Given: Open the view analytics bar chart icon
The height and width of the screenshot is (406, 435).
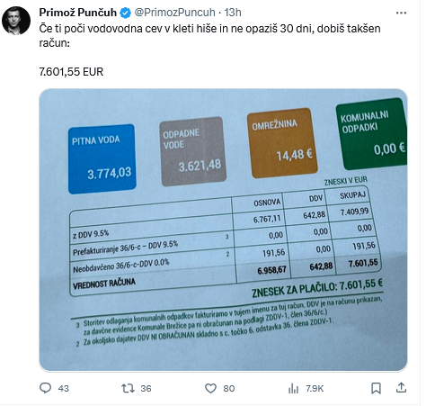Looking at the screenshot, I should point(293,388).
